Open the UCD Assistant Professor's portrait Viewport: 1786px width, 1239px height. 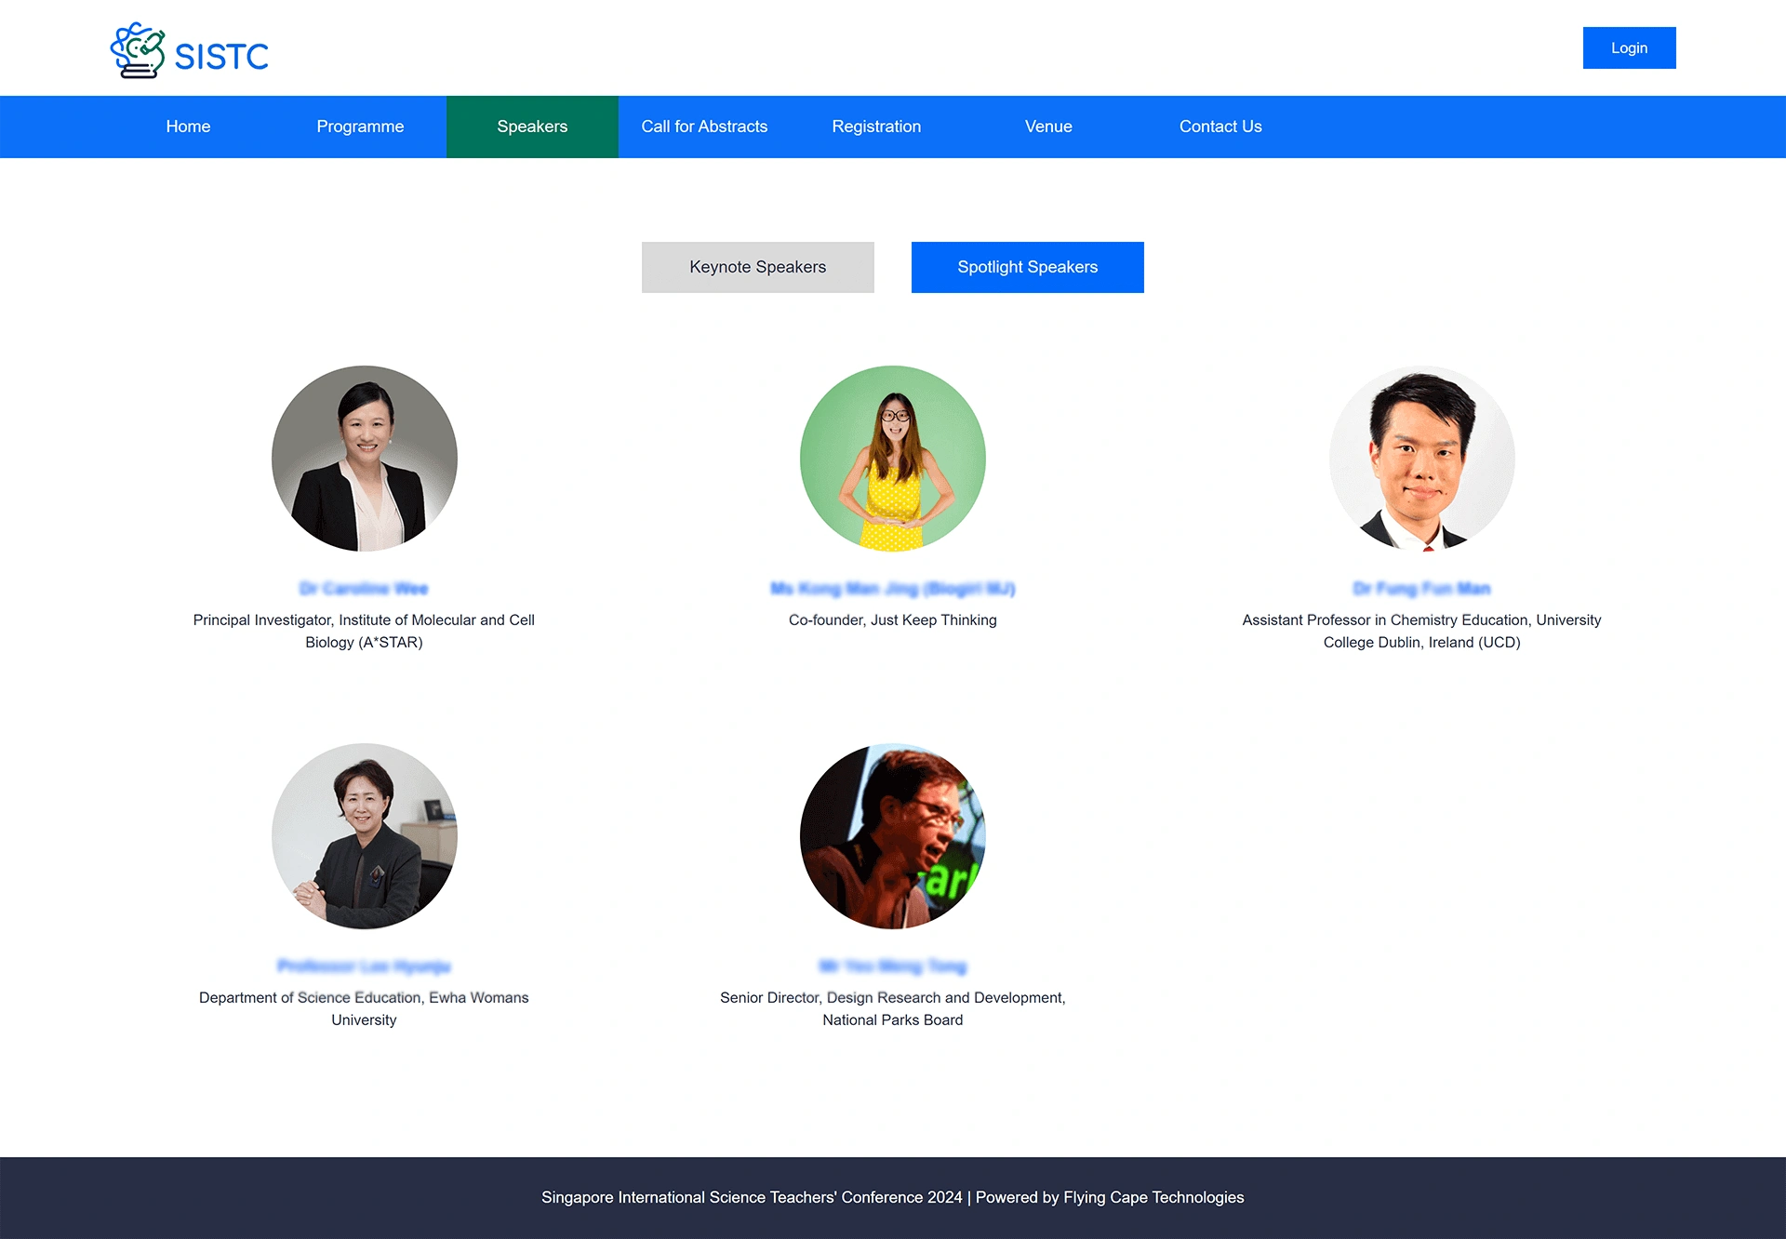point(1421,458)
